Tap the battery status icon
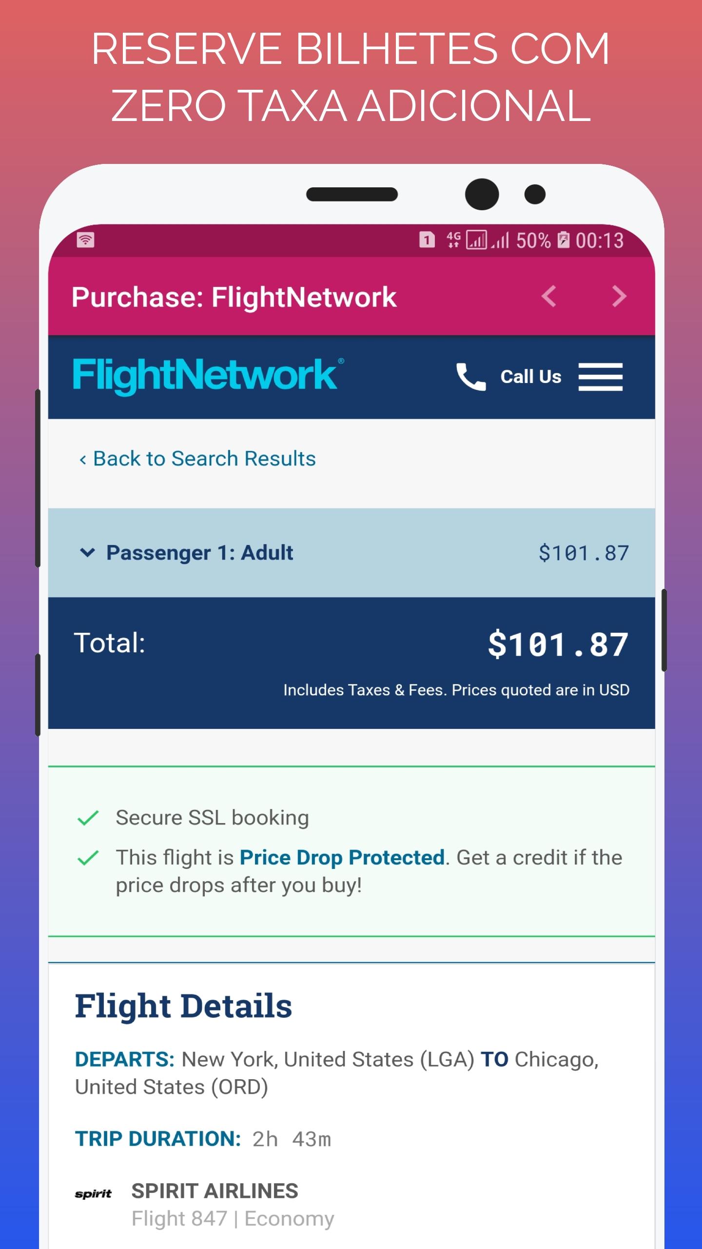Image resolution: width=702 pixels, height=1249 pixels. click(563, 240)
